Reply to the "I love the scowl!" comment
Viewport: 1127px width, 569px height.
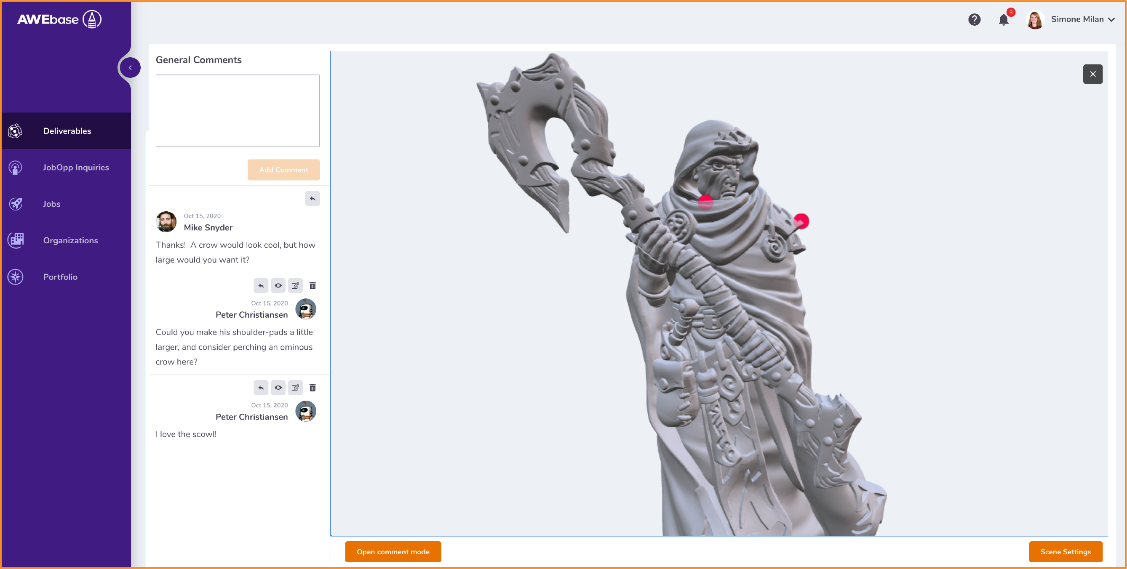261,388
